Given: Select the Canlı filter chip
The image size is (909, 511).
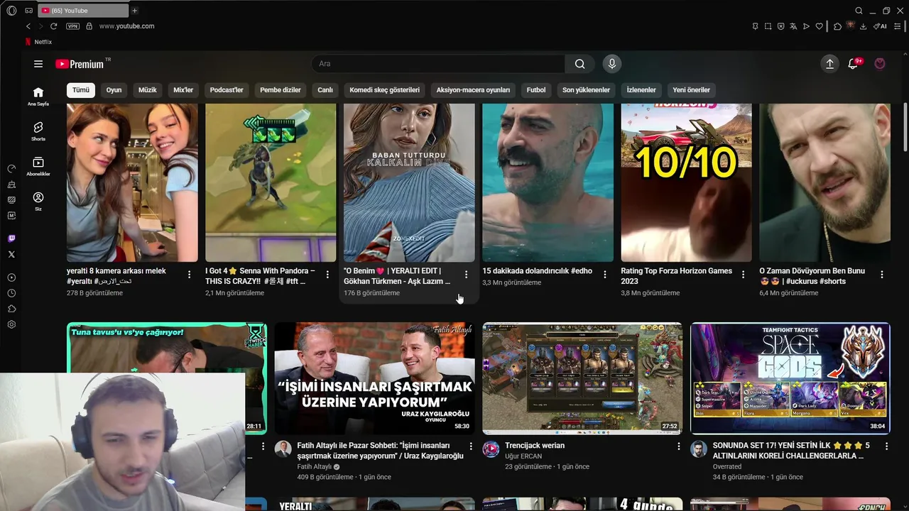Looking at the screenshot, I should (325, 90).
